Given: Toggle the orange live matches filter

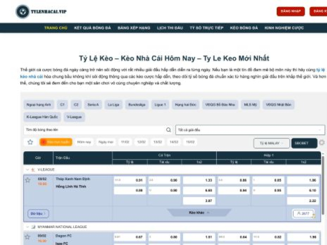Looking at the screenshot, I should coord(55,143).
